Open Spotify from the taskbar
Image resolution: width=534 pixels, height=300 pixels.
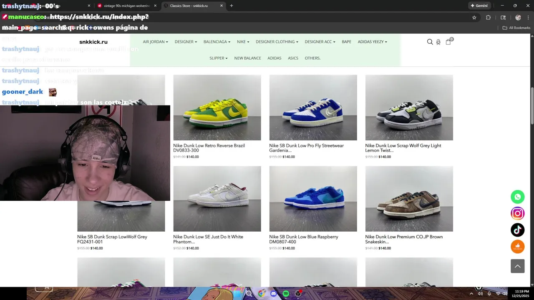tap(286, 293)
